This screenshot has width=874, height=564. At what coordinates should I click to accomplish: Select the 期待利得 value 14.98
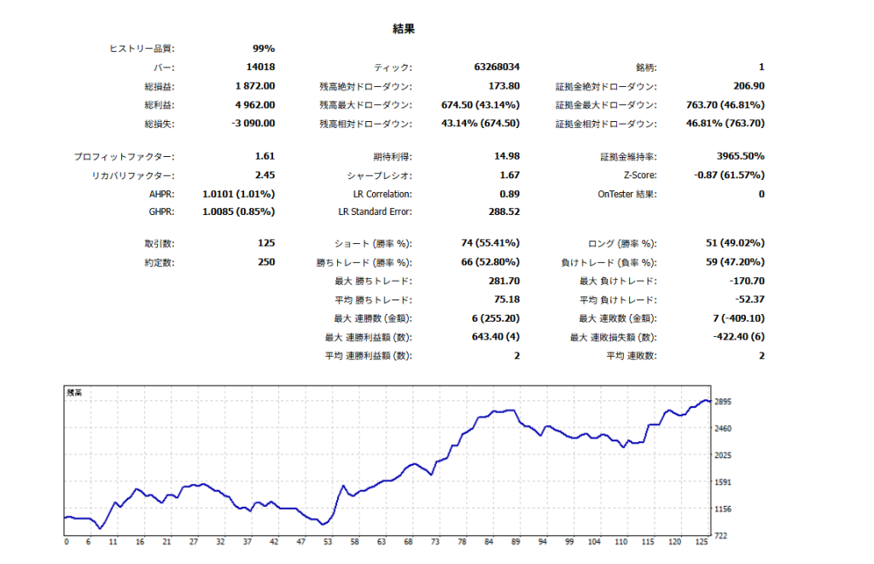click(507, 157)
